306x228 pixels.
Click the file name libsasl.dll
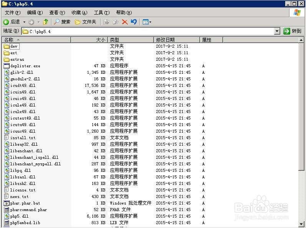click(23, 177)
